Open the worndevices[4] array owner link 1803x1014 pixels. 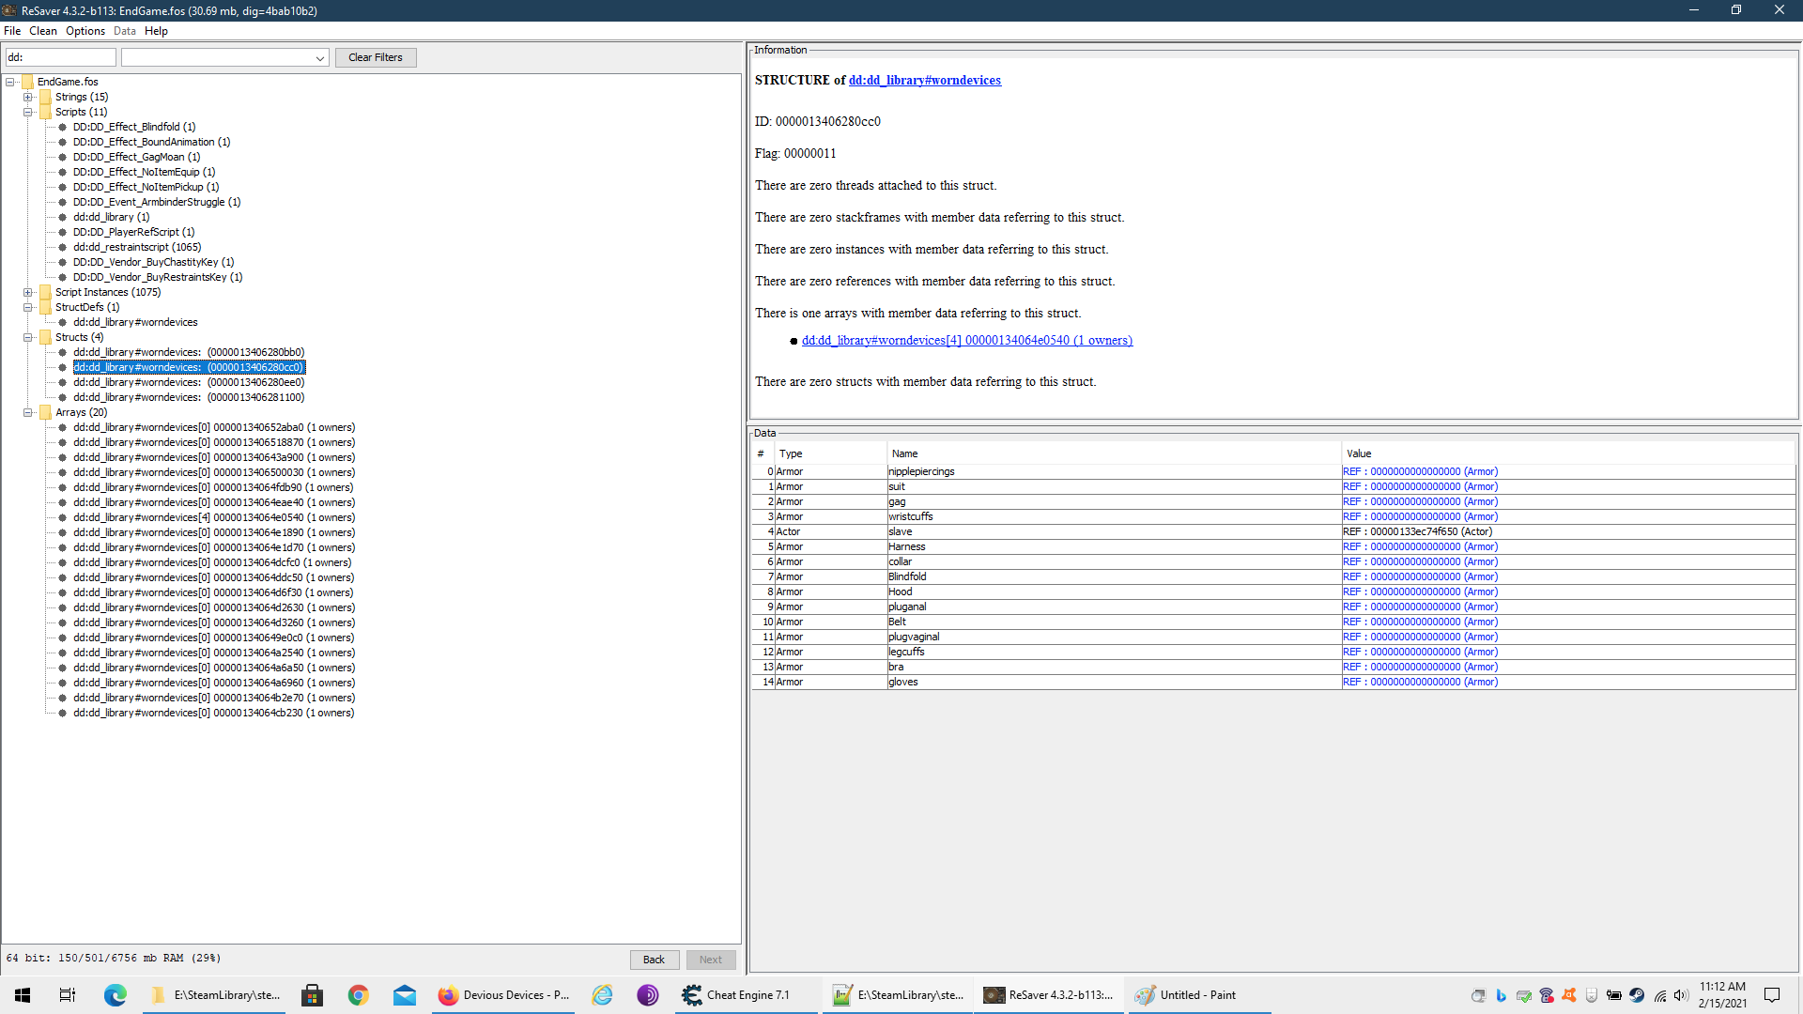[967, 340]
